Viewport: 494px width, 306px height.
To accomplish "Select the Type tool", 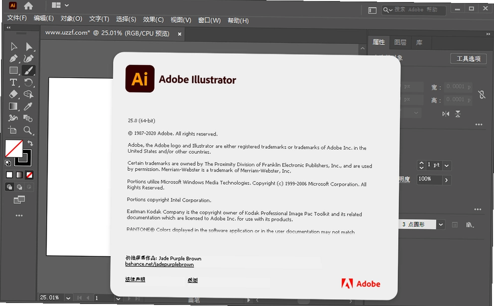I will pyautogui.click(x=13, y=83).
